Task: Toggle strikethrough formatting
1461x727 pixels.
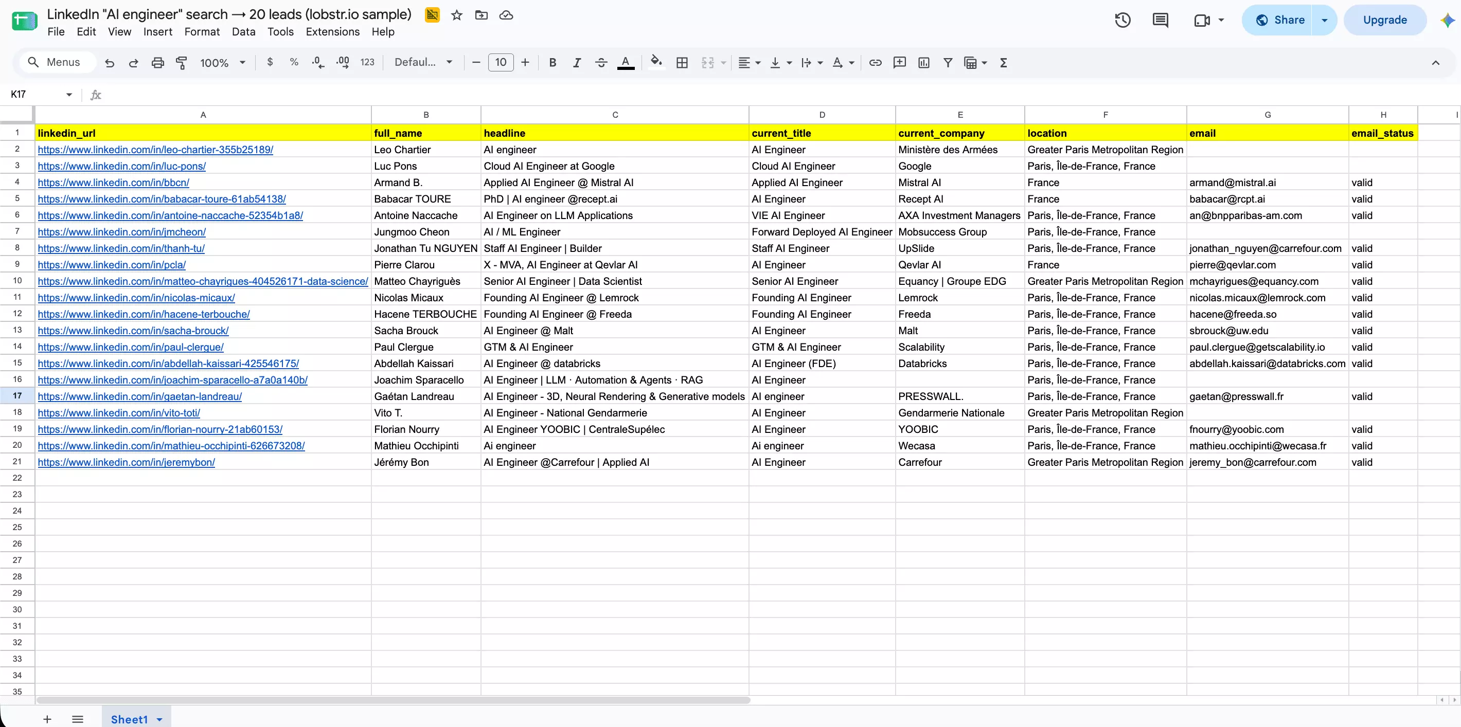Action: tap(601, 63)
